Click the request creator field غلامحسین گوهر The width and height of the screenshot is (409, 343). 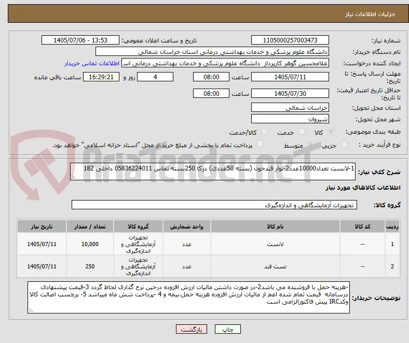pos(225,63)
